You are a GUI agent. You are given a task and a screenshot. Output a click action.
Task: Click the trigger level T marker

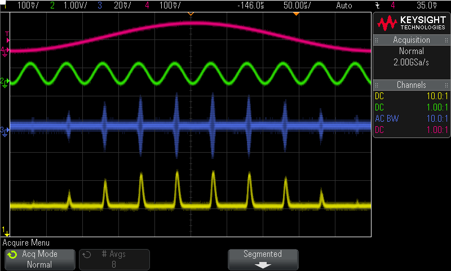(7, 37)
